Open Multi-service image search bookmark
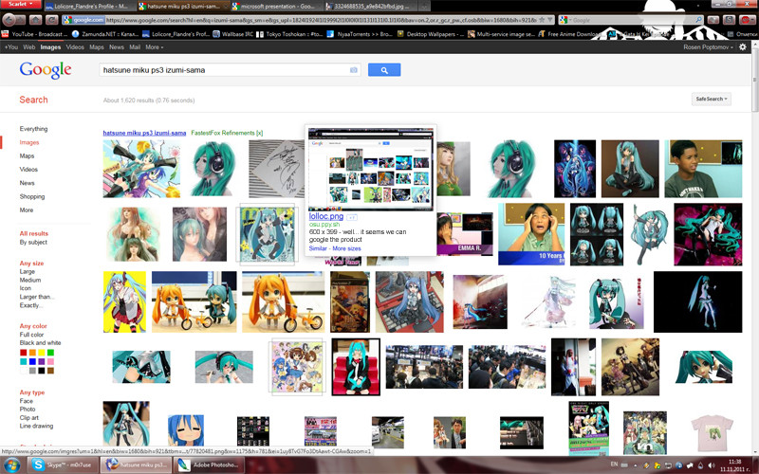 (501, 34)
